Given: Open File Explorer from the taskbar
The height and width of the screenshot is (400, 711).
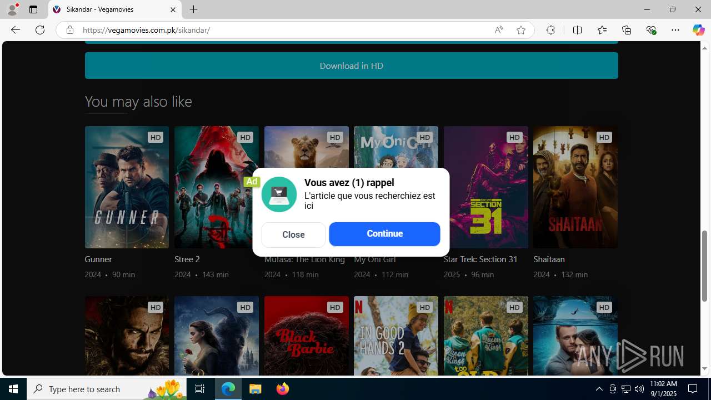Looking at the screenshot, I should click(x=256, y=389).
